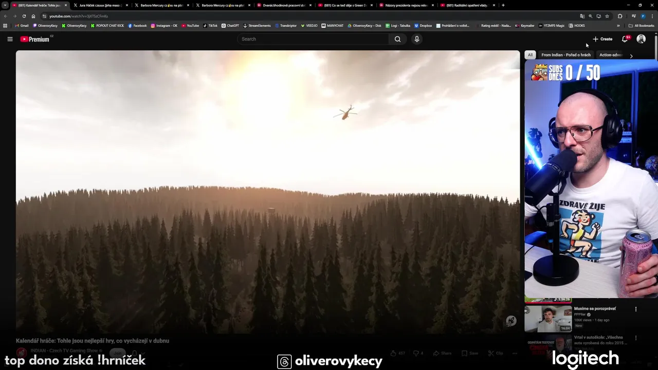Open the PPPíter channel link
This screenshot has height=370, width=658.
click(580, 314)
